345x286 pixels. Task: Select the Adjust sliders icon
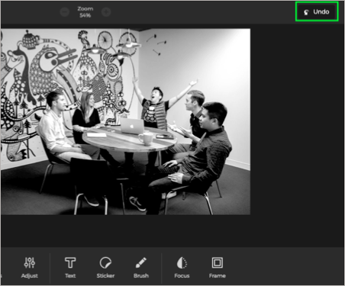click(x=30, y=262)
